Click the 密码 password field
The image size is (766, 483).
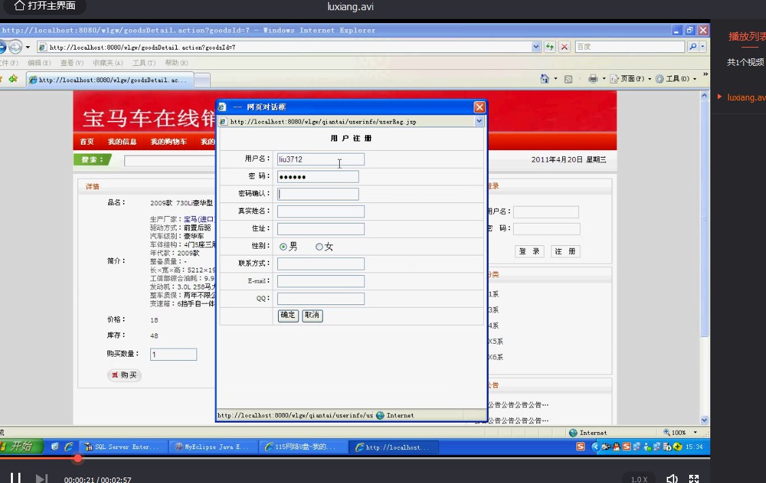coord(317,177)
